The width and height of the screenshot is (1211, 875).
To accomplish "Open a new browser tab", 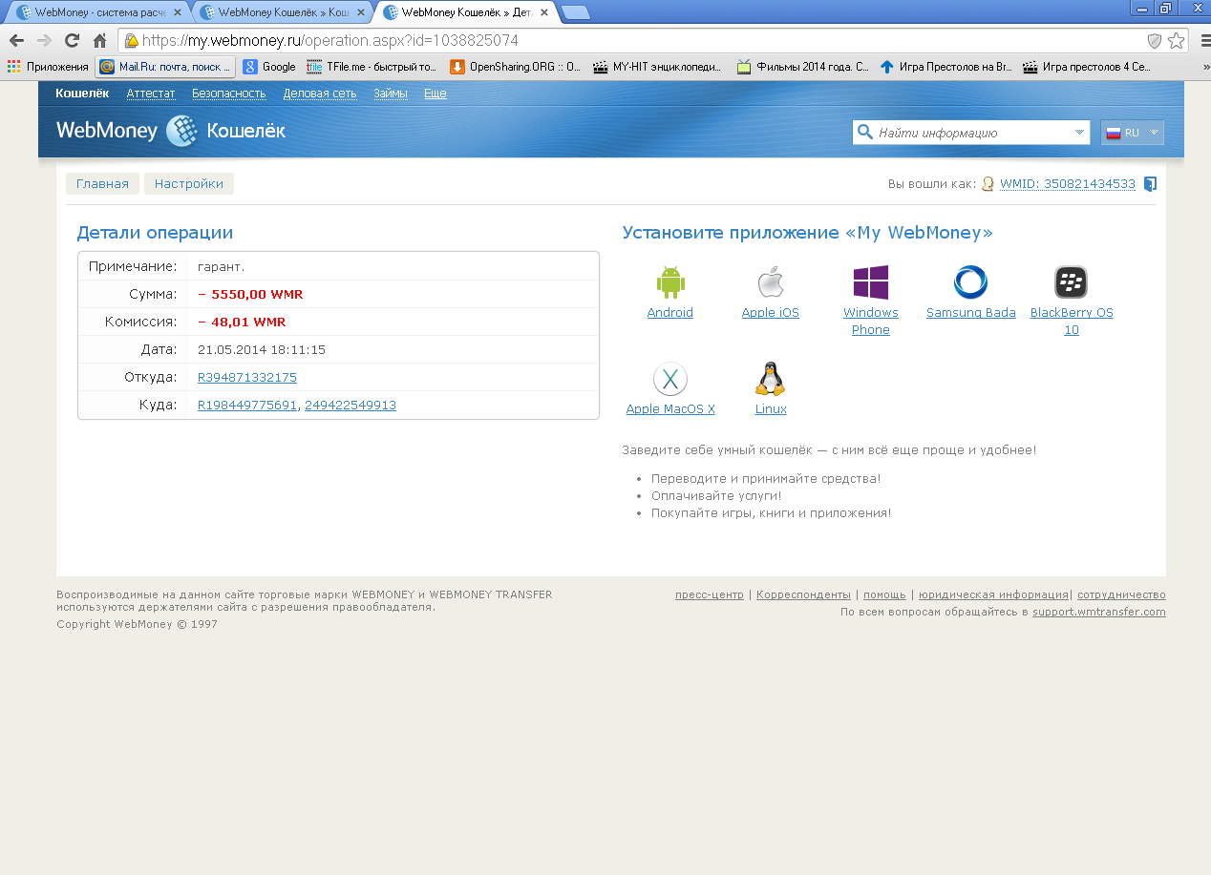I will [x=575, y=12].
